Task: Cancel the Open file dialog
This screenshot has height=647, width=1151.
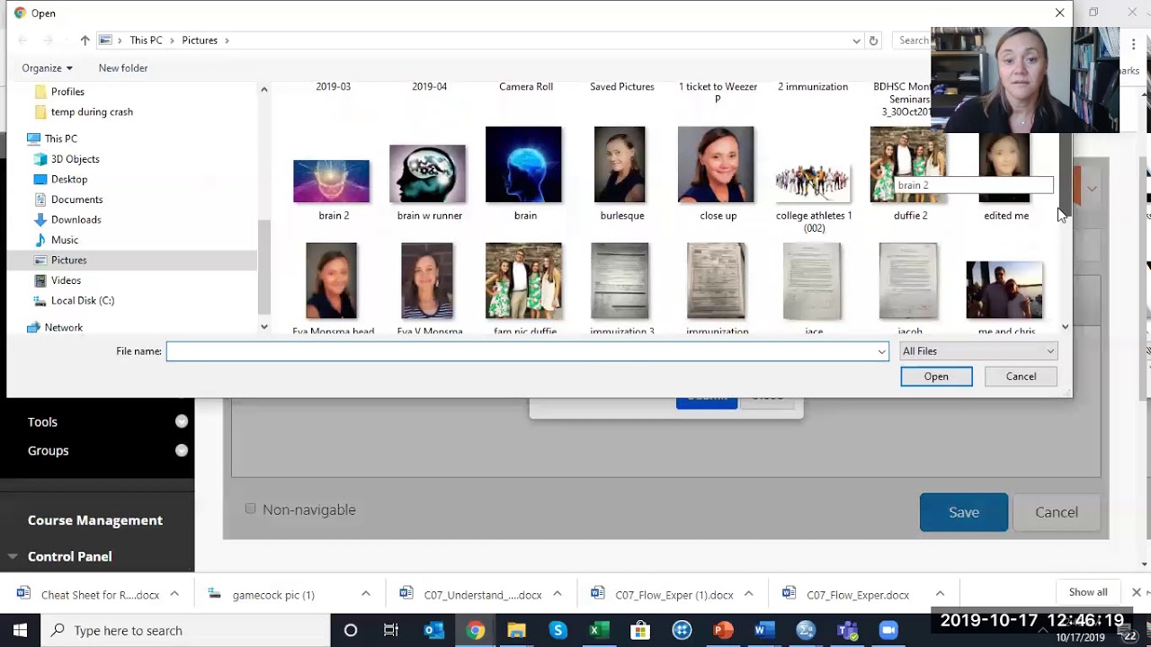Action: (1021, 377)
